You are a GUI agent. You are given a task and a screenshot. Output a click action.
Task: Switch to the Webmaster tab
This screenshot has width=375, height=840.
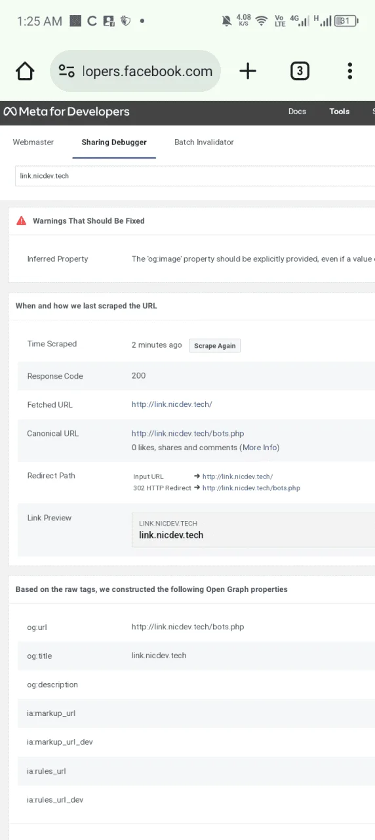33,142
